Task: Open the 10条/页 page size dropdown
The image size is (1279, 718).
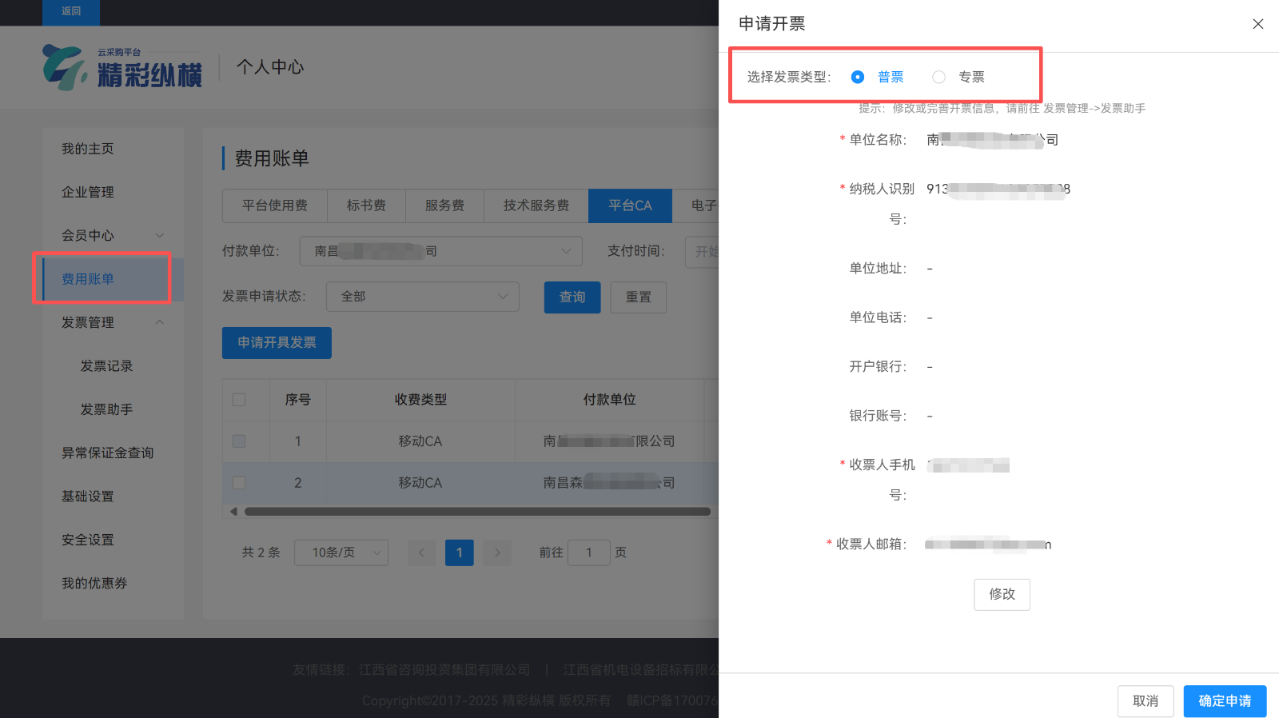Action: click(341, 552)
